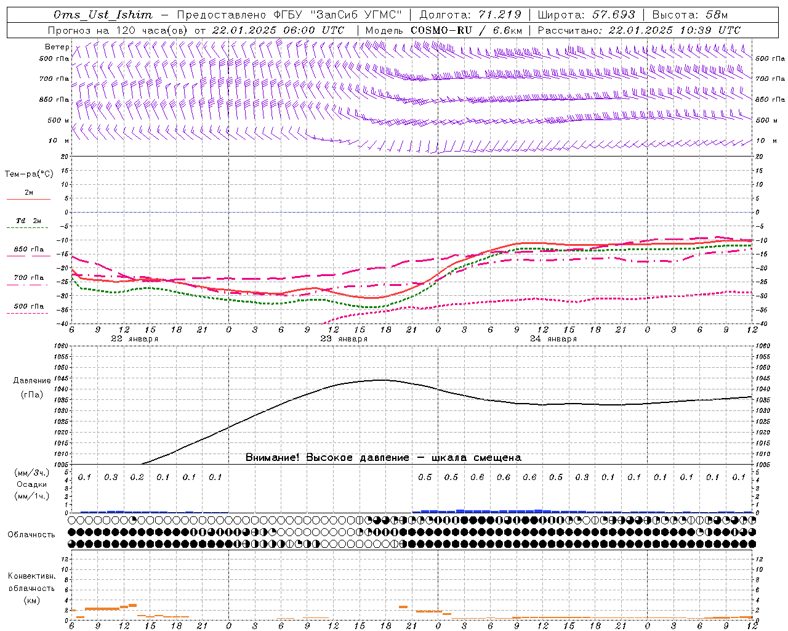Screen dimensions: 788x631
Task: Click the Облачность panel label
Action: pyautogui.click(x=31, y=535)
